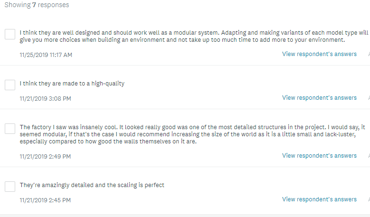Click the 11/21/2019 3:08 PM timestamp

(45, 99)
